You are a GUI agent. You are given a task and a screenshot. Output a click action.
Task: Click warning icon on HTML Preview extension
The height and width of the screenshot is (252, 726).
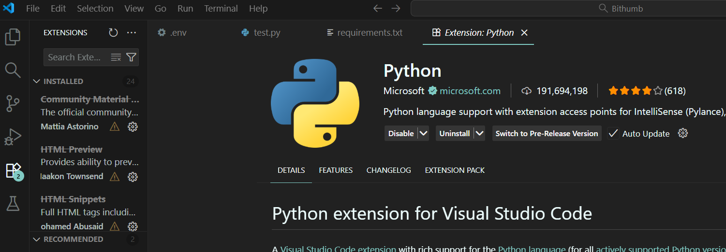point(115,177)
